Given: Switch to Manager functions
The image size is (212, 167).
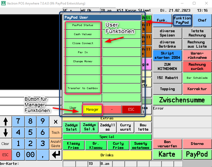Looking at the screenshot, I should coord(92,110).
